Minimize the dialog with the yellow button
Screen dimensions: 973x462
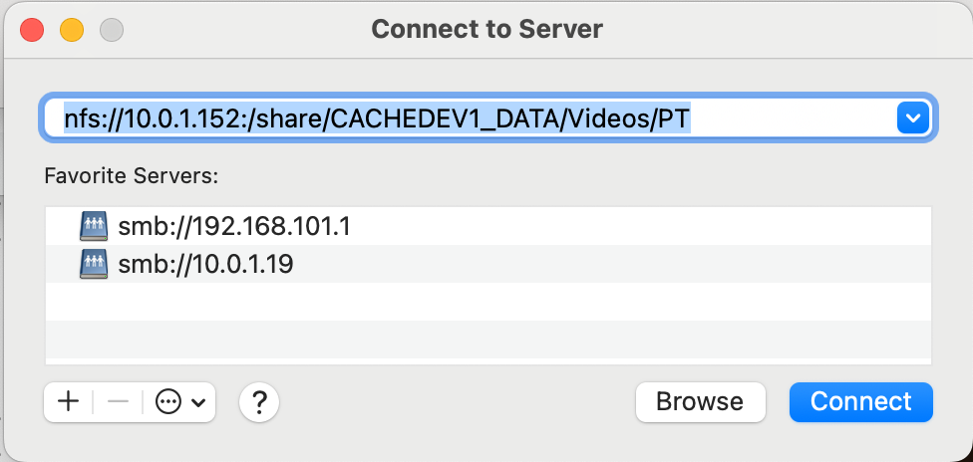coord(72,29)
